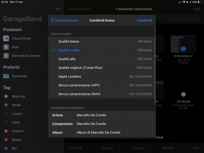
Task: Edit the Artista field
Action: 102,115
